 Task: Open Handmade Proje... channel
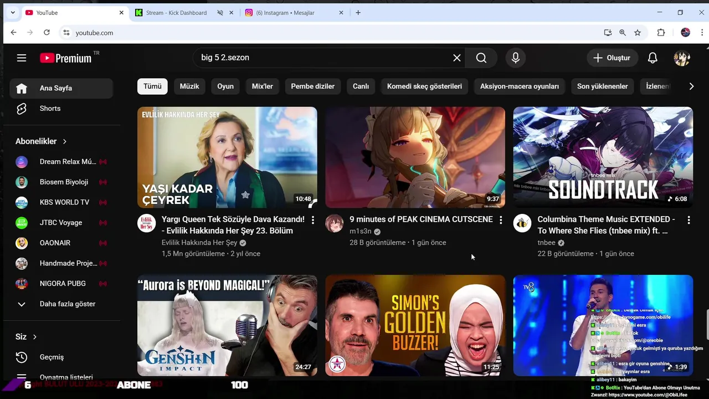click(61, 263)
